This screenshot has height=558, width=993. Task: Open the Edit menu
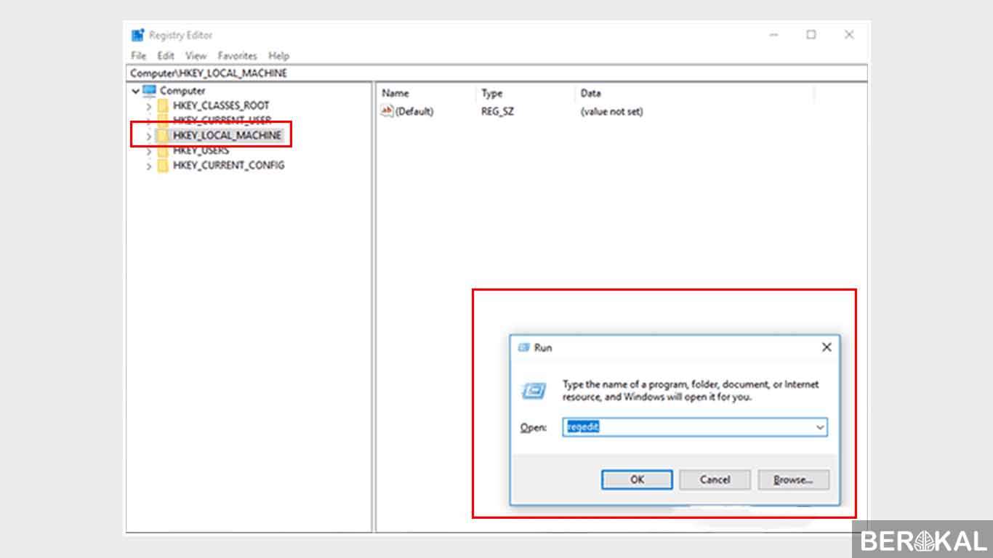166,56
